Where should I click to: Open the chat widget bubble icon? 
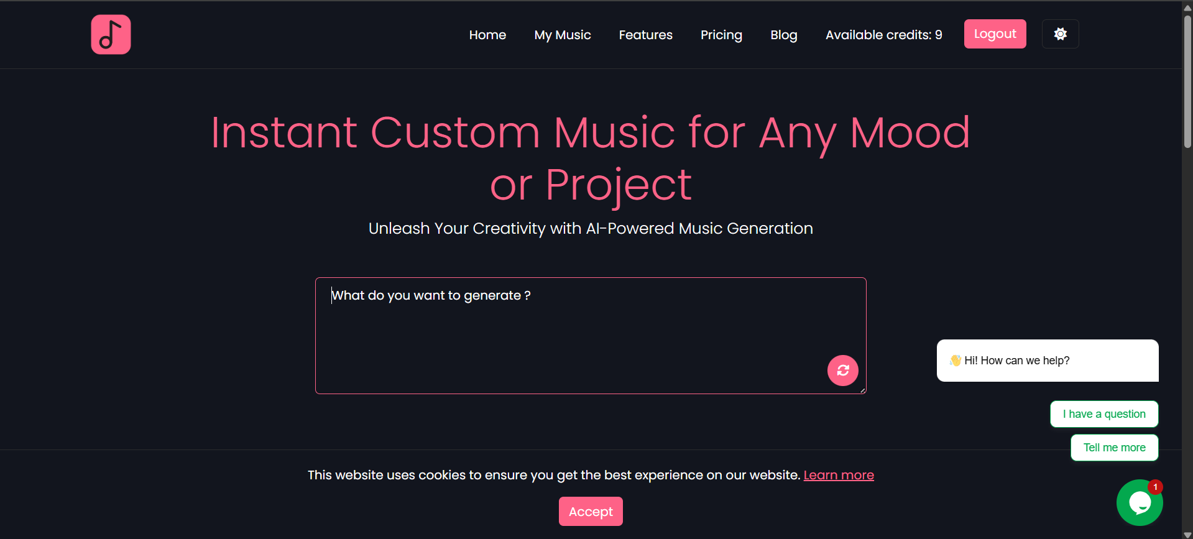(1140, 502)
